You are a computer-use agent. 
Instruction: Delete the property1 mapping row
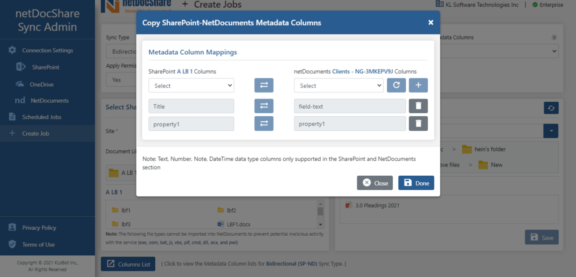[418, 124]
